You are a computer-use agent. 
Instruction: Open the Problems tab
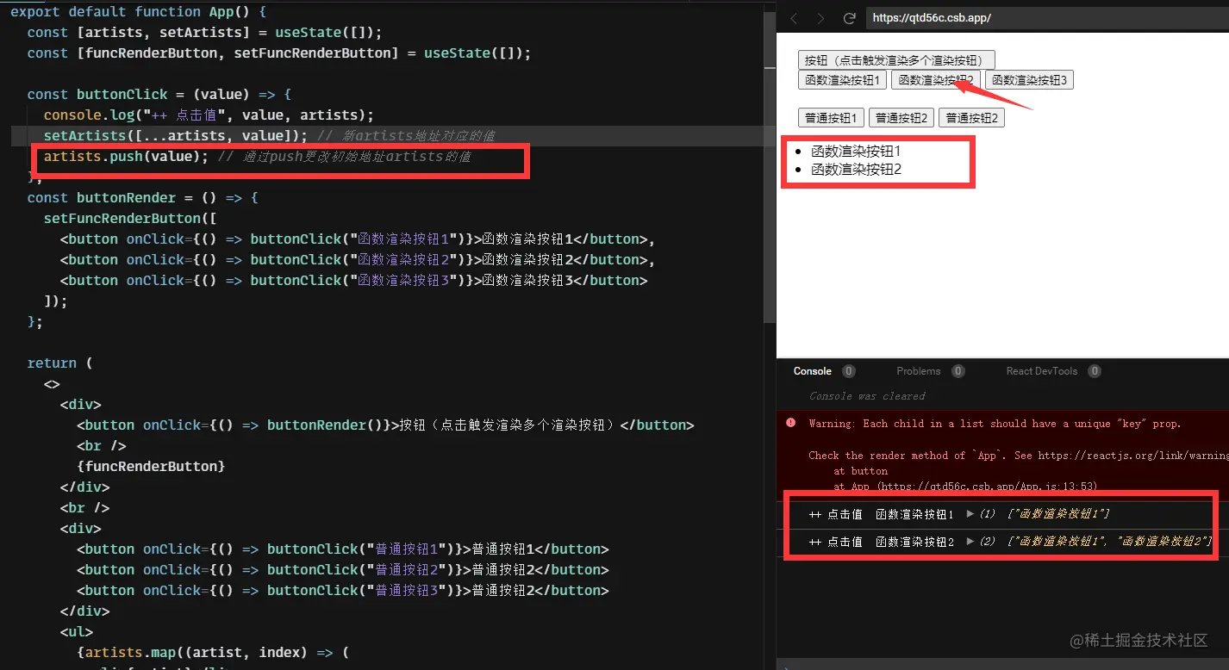point(918,371)
